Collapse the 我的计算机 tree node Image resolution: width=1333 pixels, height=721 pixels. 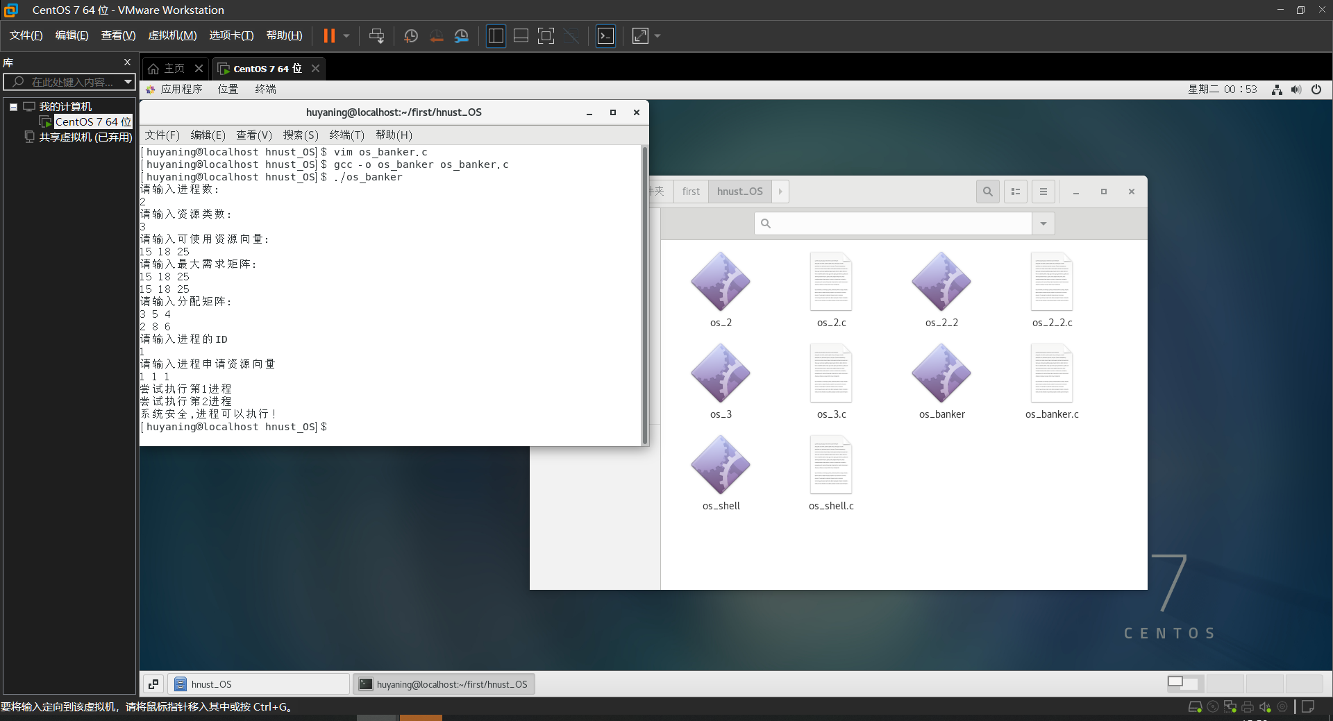pyautogui.click(x=13, y=107)
